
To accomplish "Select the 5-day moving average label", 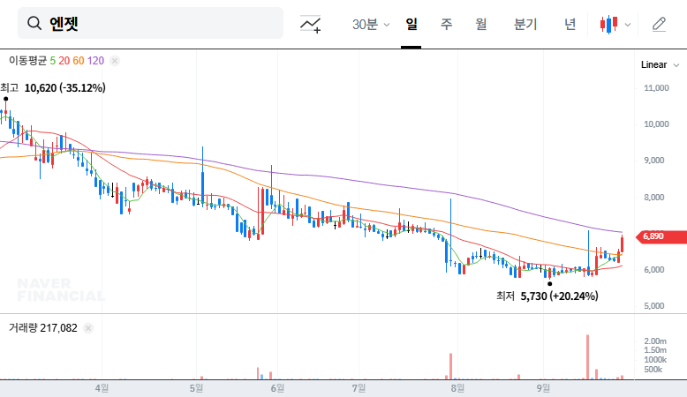I will tap(53, 61).
